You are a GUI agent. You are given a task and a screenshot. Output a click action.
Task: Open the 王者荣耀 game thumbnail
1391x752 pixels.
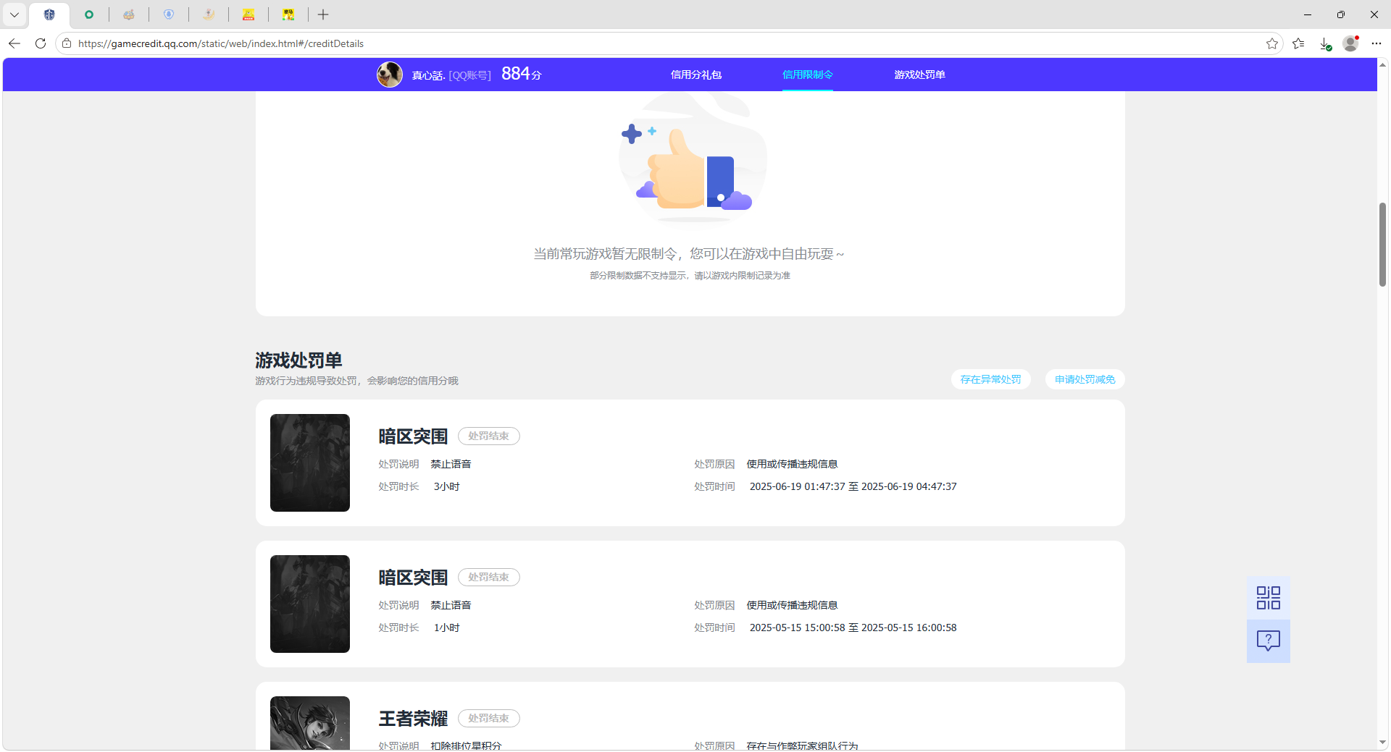pos(310,723)
